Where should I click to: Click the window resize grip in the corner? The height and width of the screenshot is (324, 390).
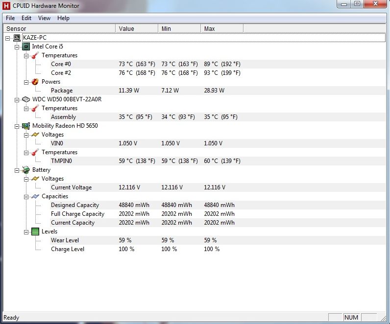tap(383, 318)
